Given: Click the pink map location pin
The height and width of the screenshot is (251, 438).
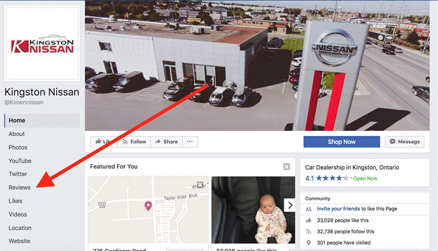Looking at the screenshot, I should [148, 206].
